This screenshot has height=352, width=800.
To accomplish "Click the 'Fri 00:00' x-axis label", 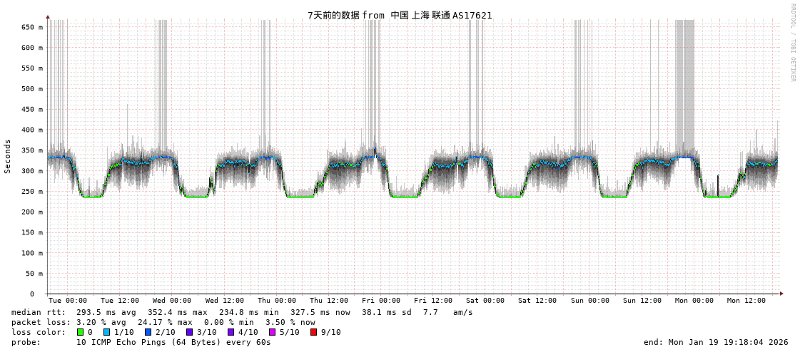I will pyautogui.click(x=381, y=301).
